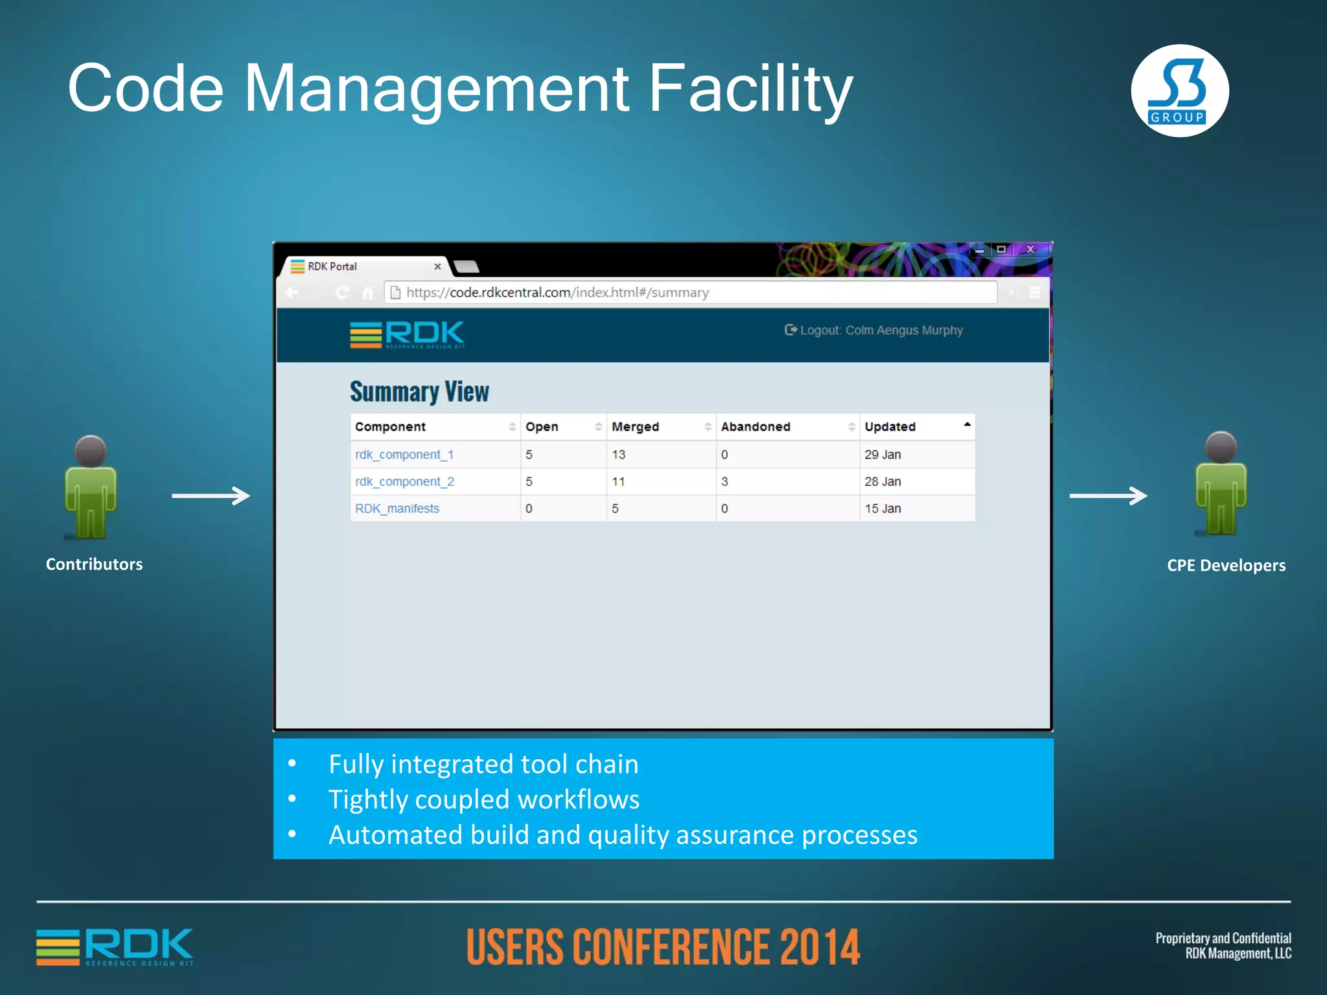The image size is (1327, 995).
Task: Open rdk_component_2 link
Action: [404, 482]
